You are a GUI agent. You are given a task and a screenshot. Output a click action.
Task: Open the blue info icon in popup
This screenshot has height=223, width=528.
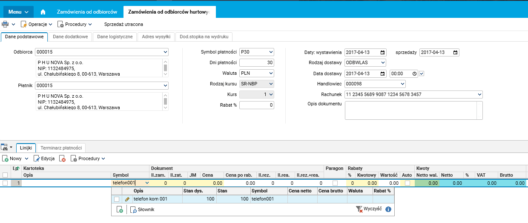pos(388,209)
